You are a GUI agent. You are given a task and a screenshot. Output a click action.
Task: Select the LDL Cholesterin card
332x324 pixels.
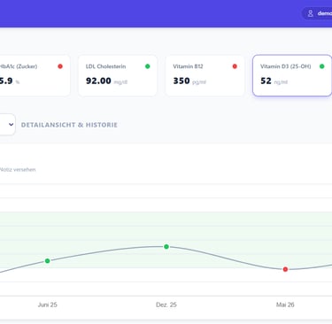(118, 75)
